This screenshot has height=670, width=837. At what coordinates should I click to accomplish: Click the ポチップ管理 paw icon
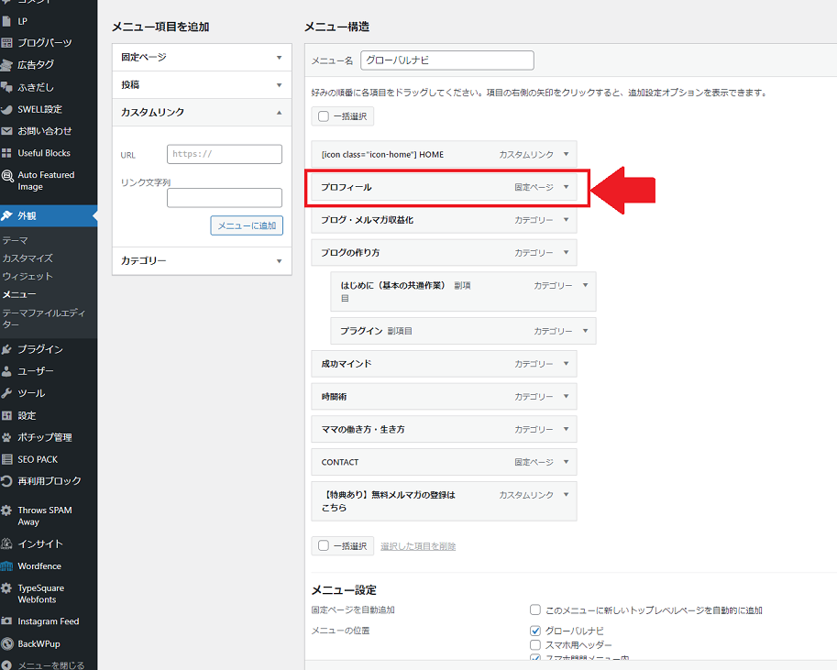[x=6, y=437]
